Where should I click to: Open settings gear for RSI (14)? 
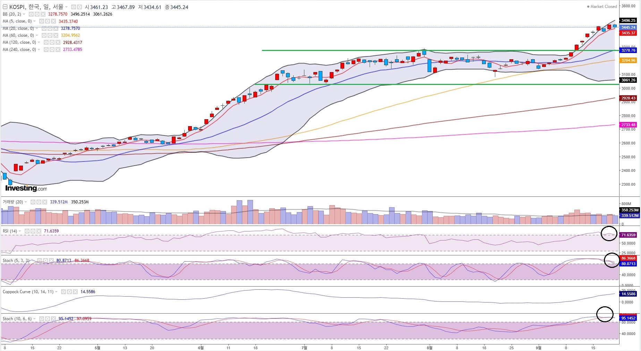point(33,231)
